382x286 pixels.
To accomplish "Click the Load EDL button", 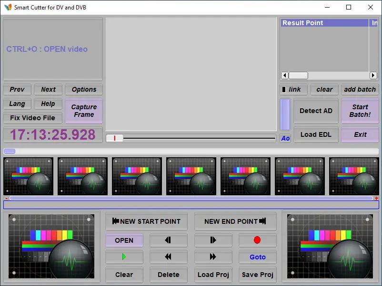I will [x=316, y=134].
